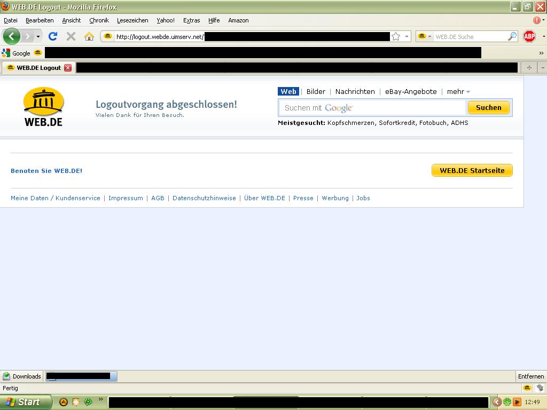Close the WEB.DE Logout tab

point(68,68)
